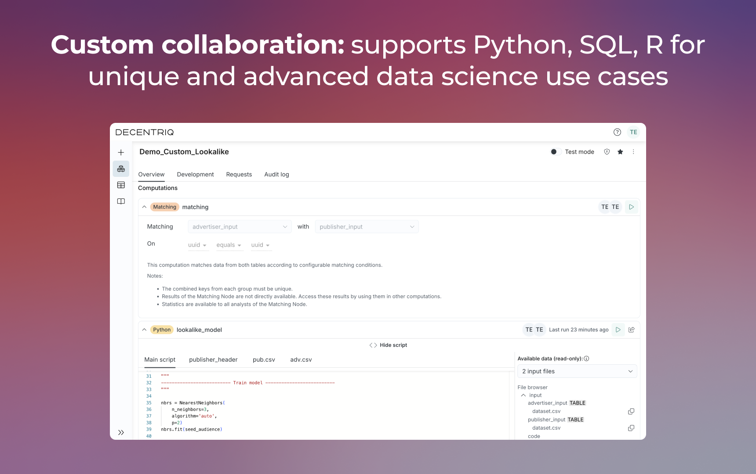The height and width of the screenshot is (474, 756).
Task: Open the Audit log tab
Action: [x=276, y=175]
